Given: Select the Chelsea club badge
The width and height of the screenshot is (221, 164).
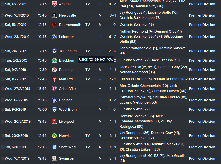Looking at the screenshot, I should (x=54, y=100).
